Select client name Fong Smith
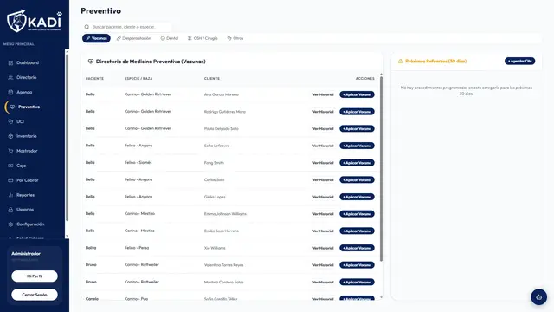The height and width of the screenshot is (312, 554). pos(214,163)
